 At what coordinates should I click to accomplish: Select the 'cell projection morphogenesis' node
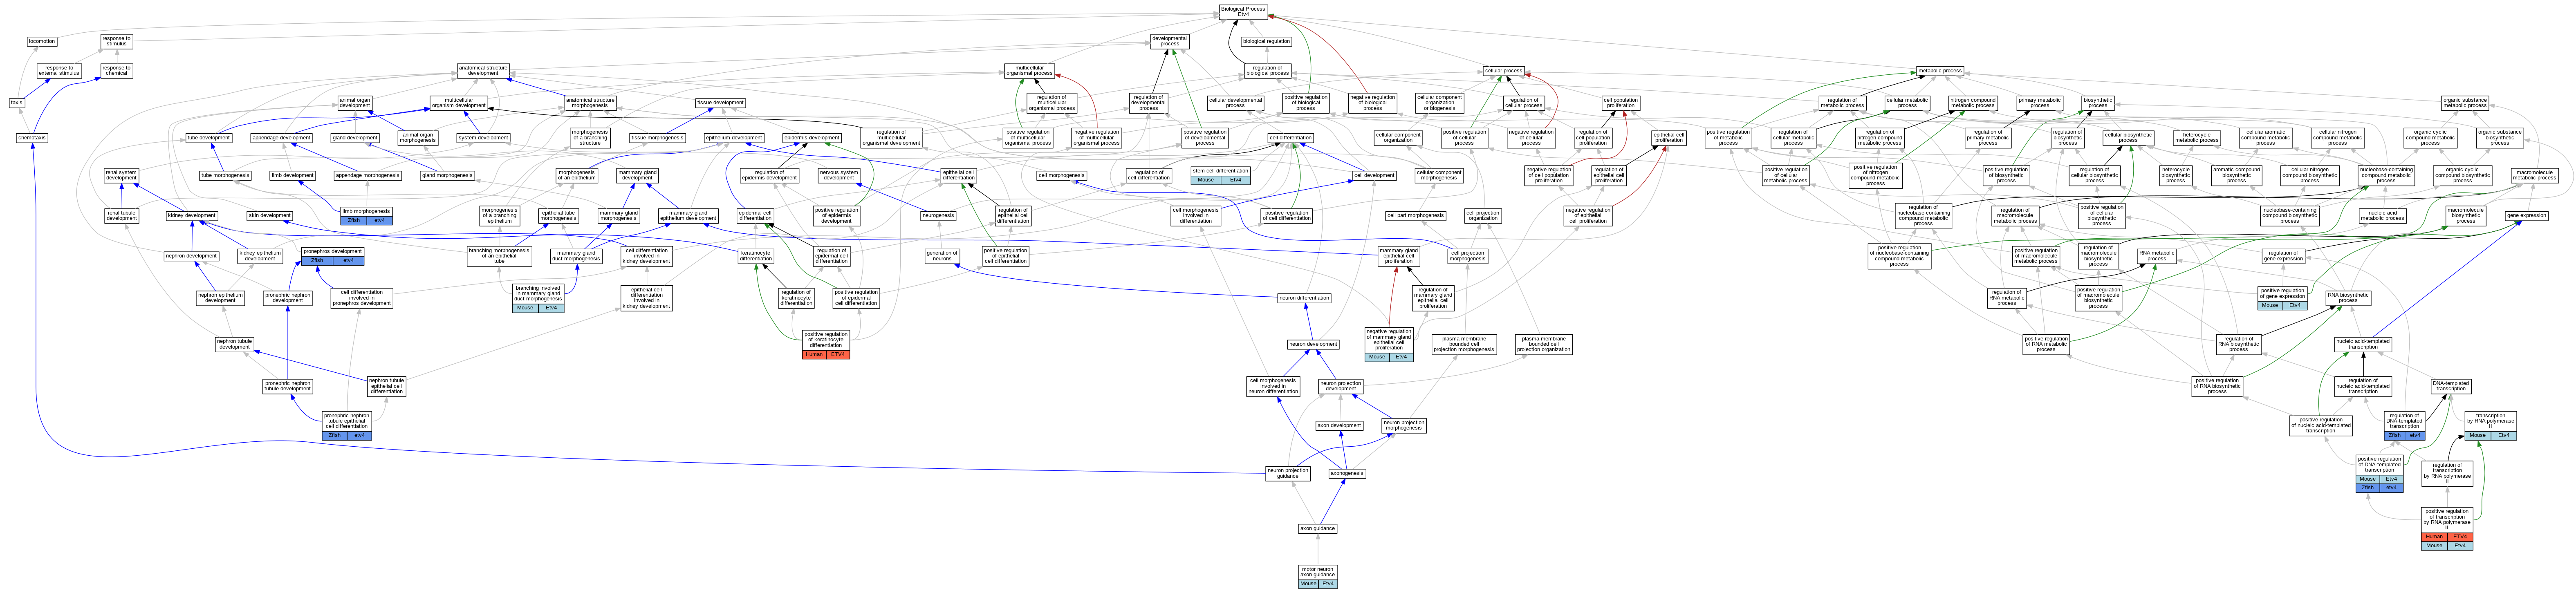pos(1467,255)
